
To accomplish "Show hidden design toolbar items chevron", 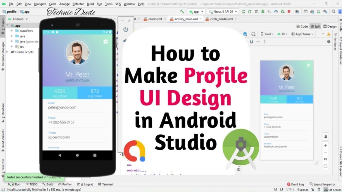I will 322,34.
